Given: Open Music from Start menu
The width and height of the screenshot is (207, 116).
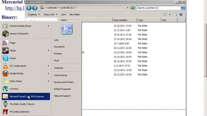Looking at the screenshot, I should [x=56, y=60].
